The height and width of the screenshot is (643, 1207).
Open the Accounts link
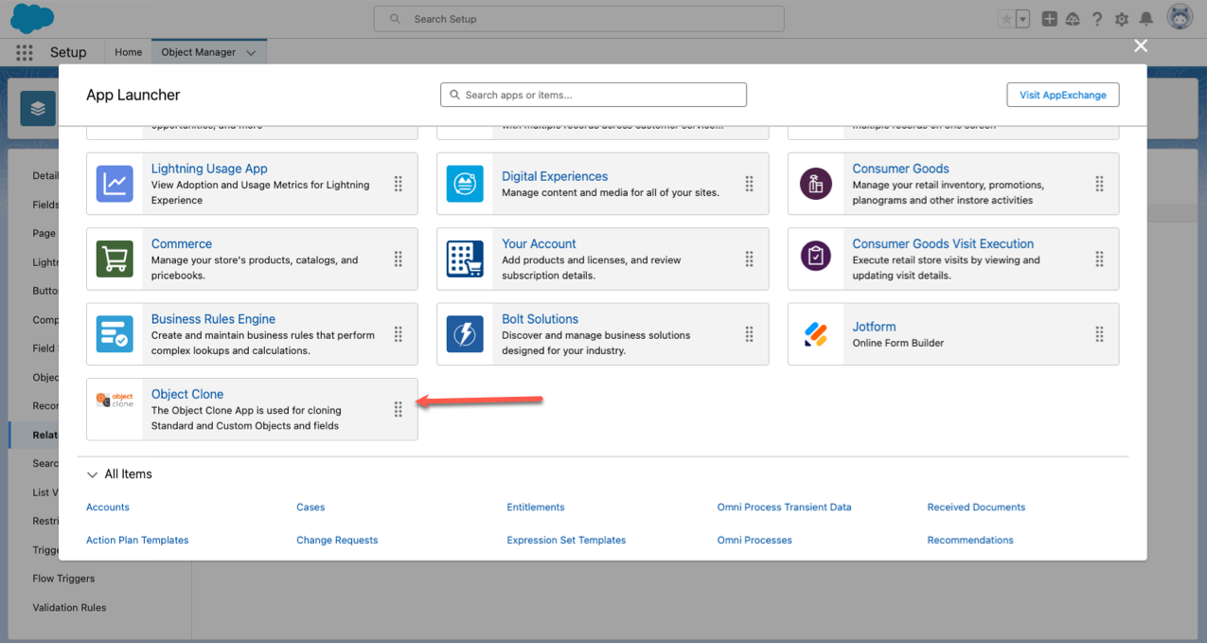pos(108,508)
